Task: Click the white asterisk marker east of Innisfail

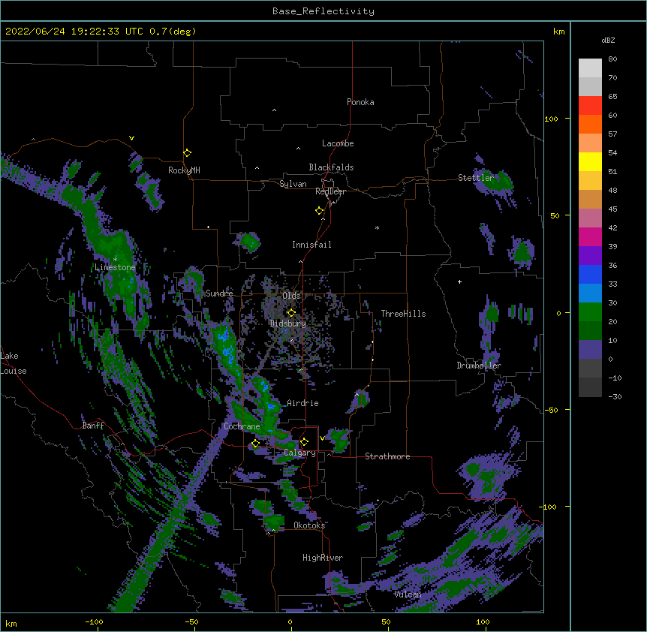Action: click(377, 227)
